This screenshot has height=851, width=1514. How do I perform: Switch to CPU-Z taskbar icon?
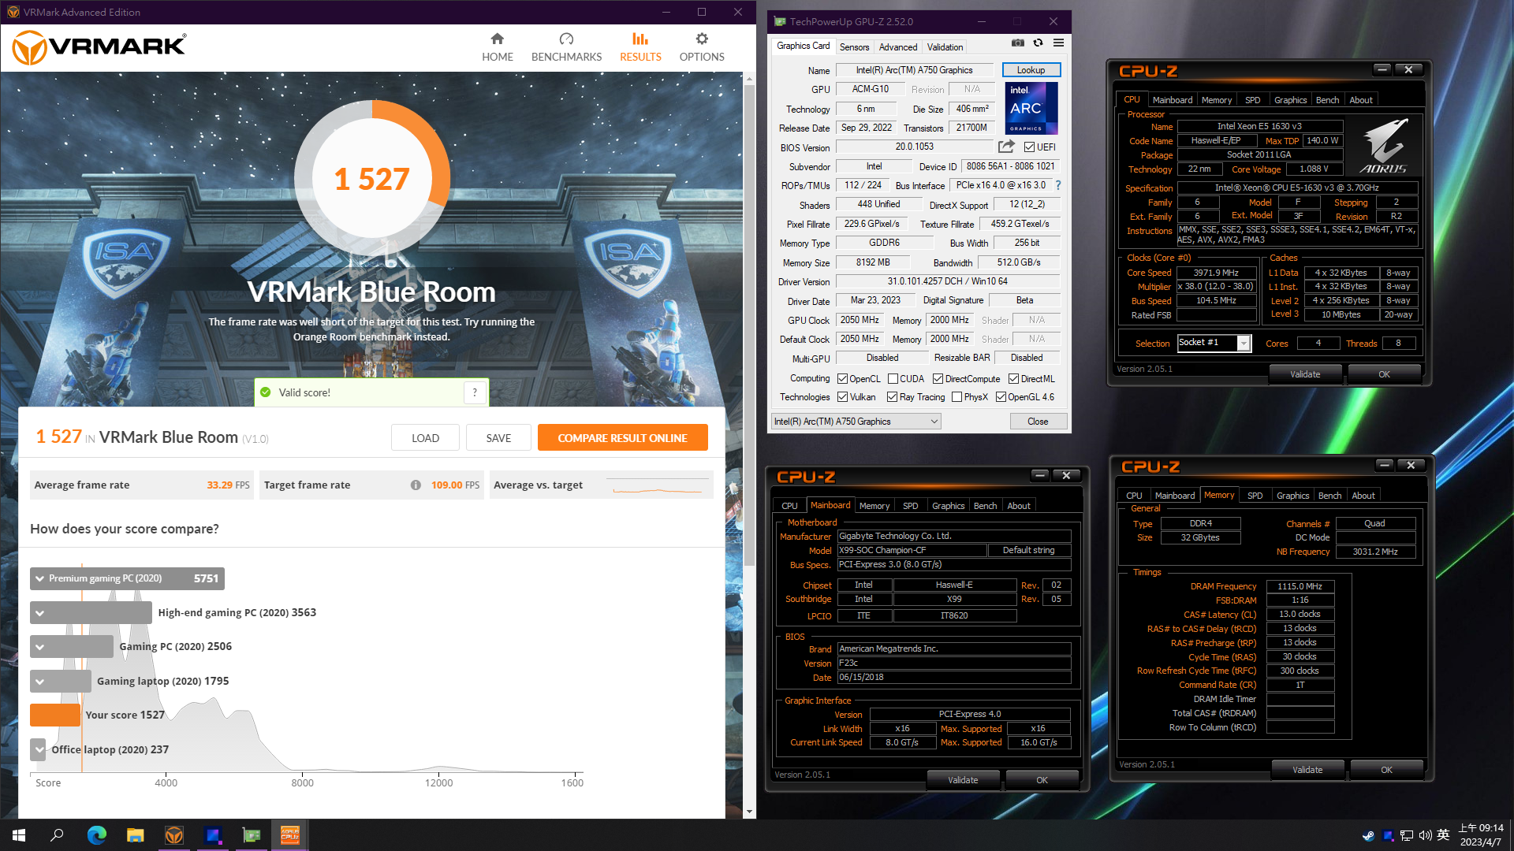tap(290, 835)
